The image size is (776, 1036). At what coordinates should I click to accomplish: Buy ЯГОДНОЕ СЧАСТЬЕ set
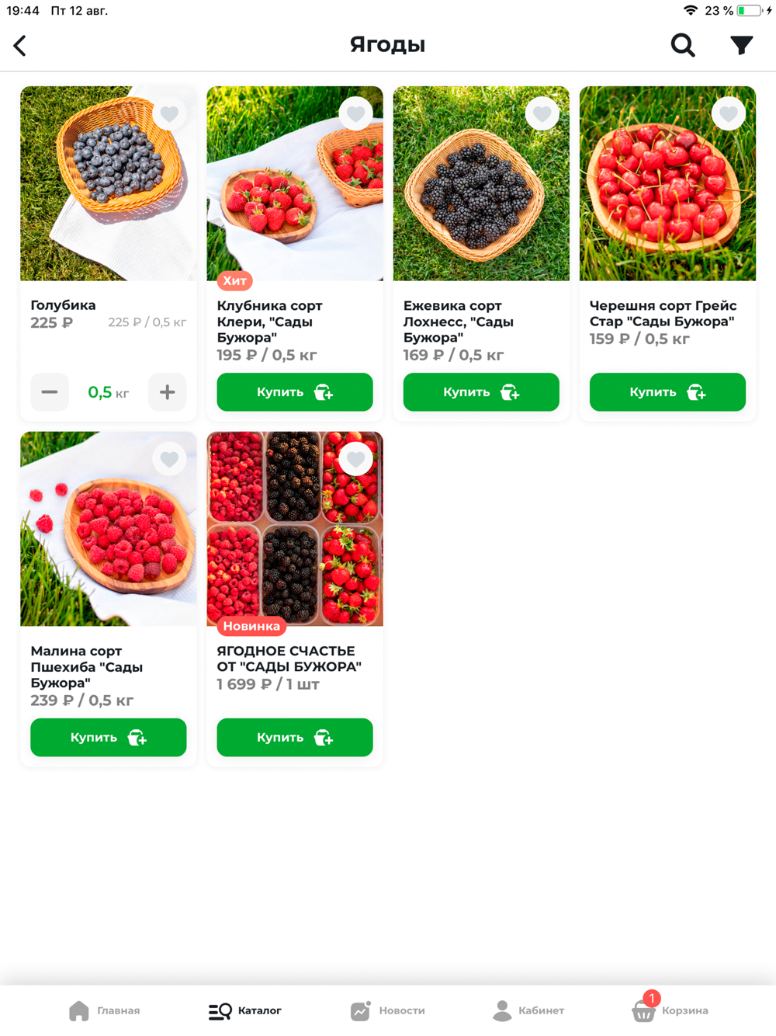[295, 737]
